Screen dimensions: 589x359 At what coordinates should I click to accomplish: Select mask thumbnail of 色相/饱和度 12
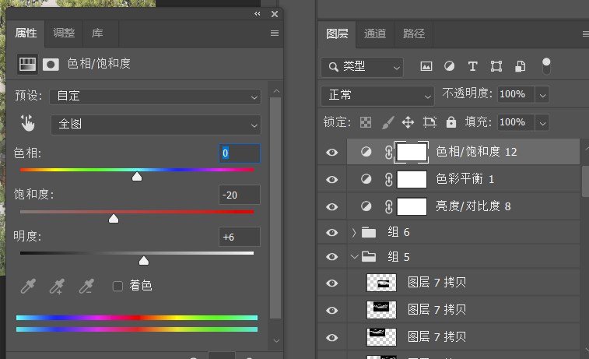click(412, 153)
